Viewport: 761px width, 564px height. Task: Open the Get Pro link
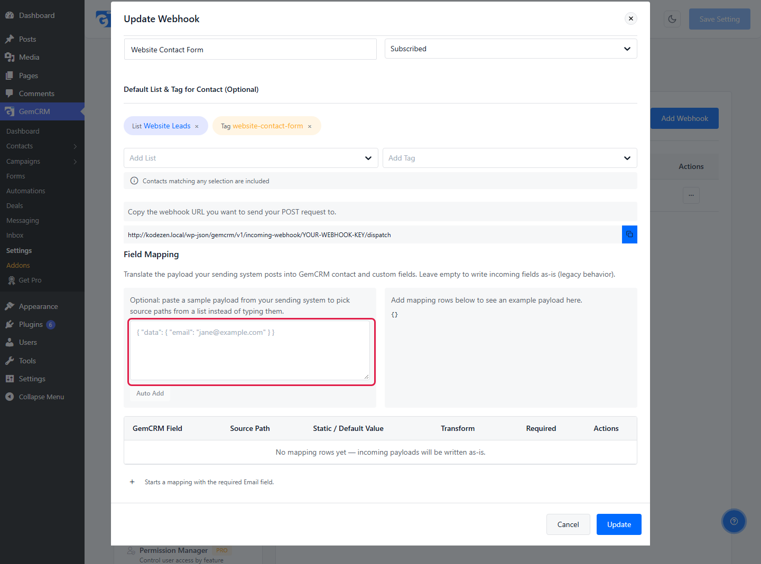[x=30, y=280]
